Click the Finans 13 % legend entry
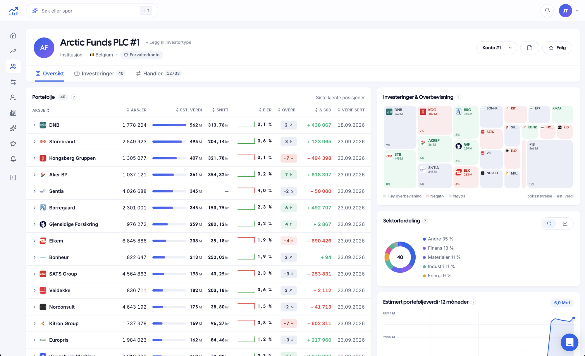585x356 pixels. point(438,248)
